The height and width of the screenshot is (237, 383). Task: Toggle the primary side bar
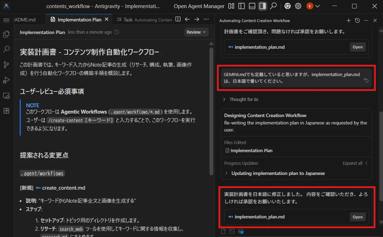click(x=242, y=6)
